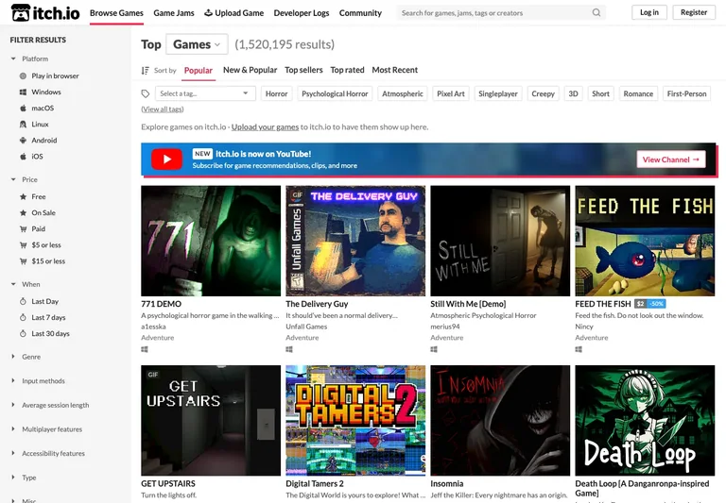Click the sort order icon beside Sort by
The height and width of the screenshot is (503, 726).
click(145, 70)
